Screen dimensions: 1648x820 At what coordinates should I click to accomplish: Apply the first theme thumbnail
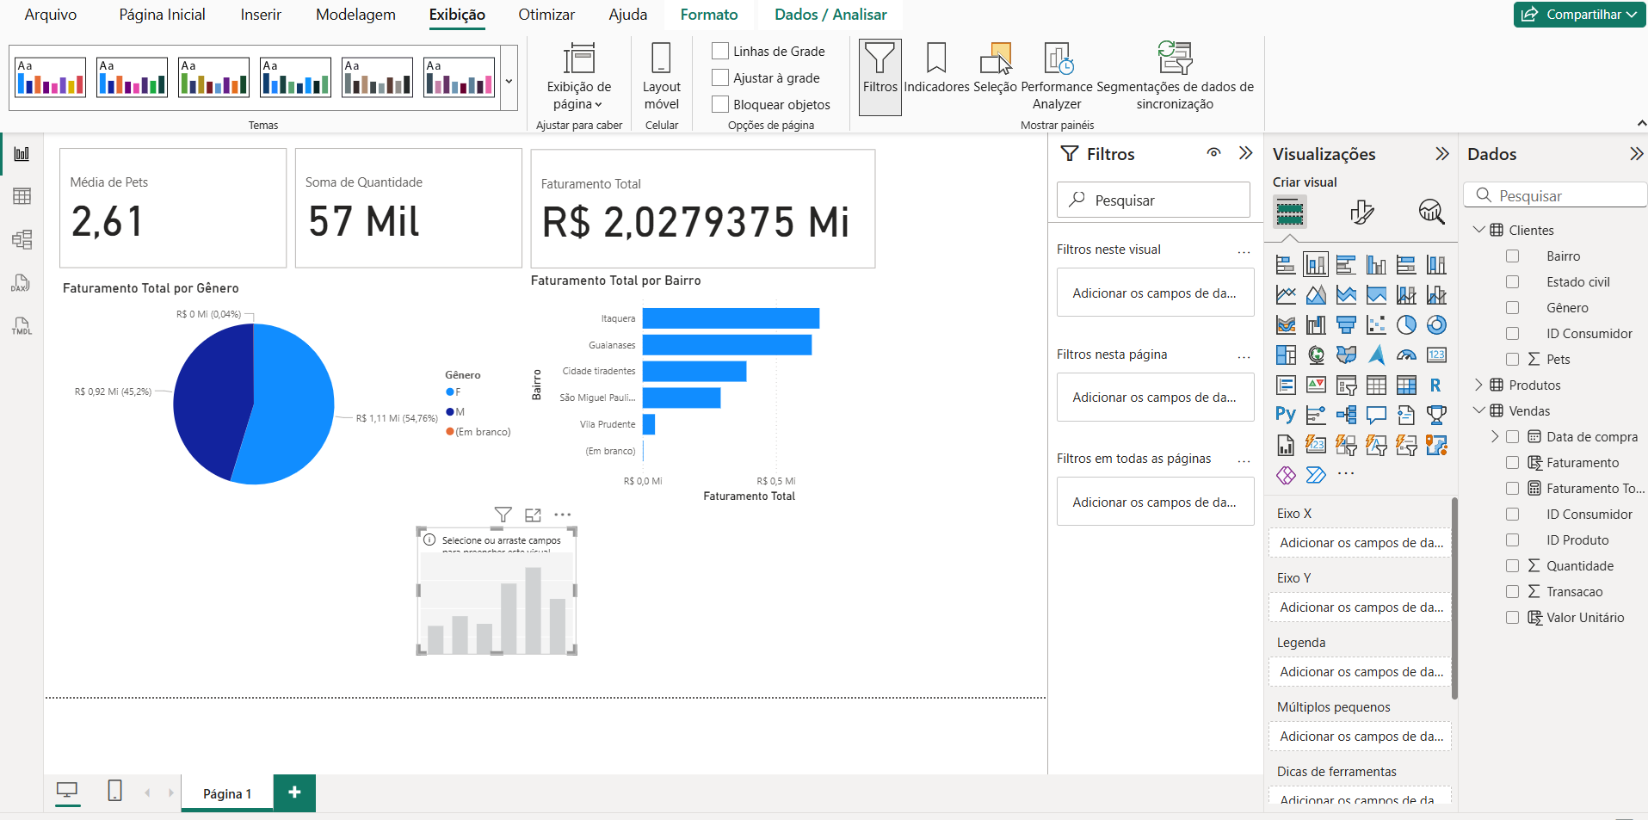coord(51,77)
